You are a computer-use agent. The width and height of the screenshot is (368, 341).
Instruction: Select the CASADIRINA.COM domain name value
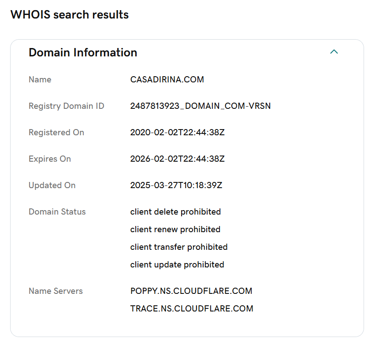(167, 80)
